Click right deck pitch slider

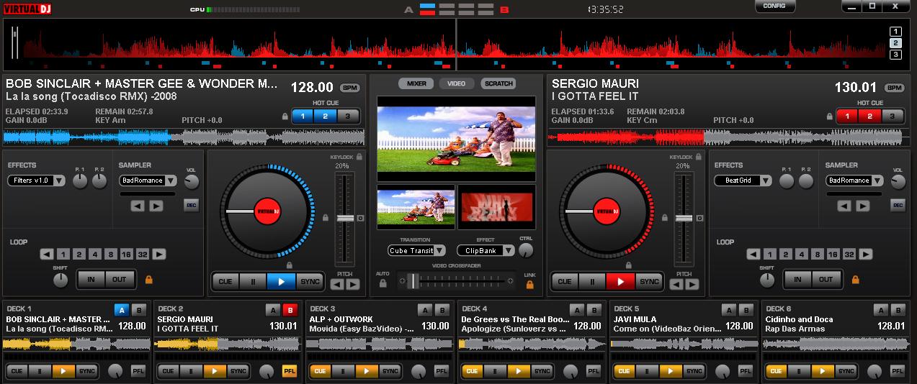point(684,218)
